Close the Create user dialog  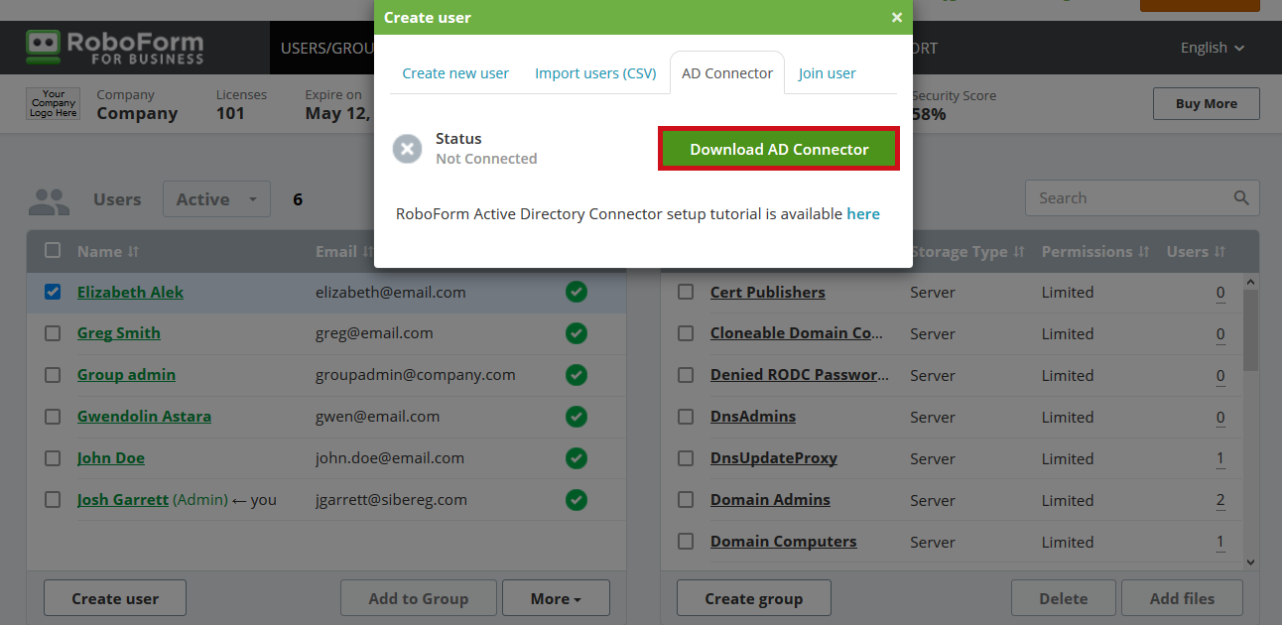pos(897,17)
